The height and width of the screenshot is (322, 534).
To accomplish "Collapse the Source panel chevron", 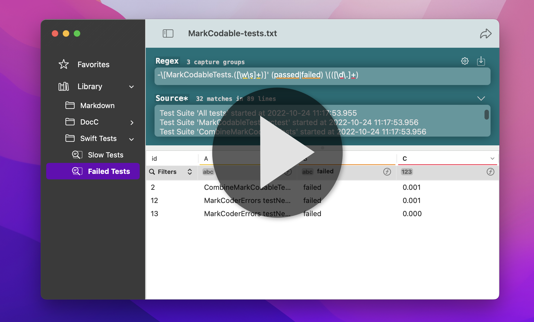I will coord(481,98).
